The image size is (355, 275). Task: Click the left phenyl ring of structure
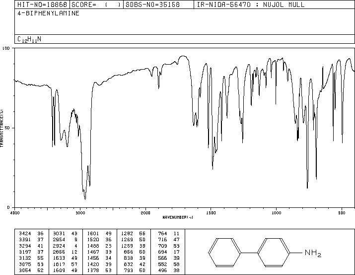point(224,252)
